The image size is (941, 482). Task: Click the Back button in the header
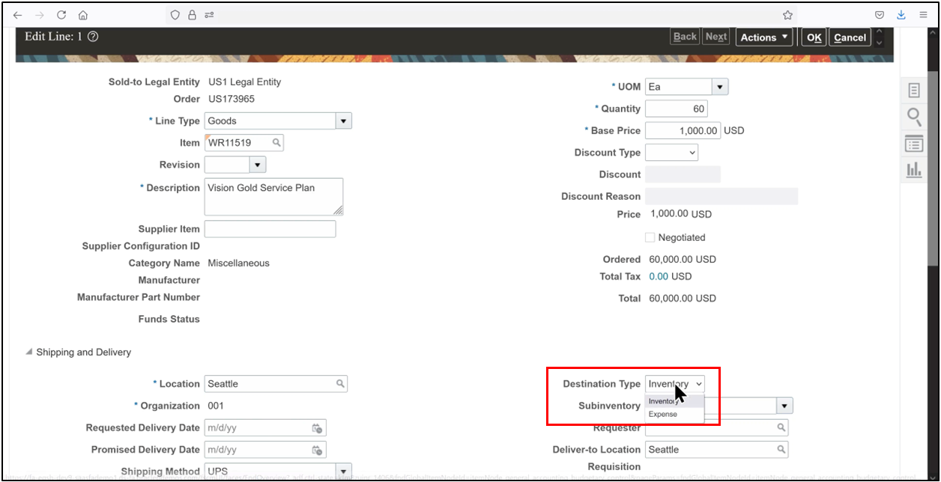point(684,35)
